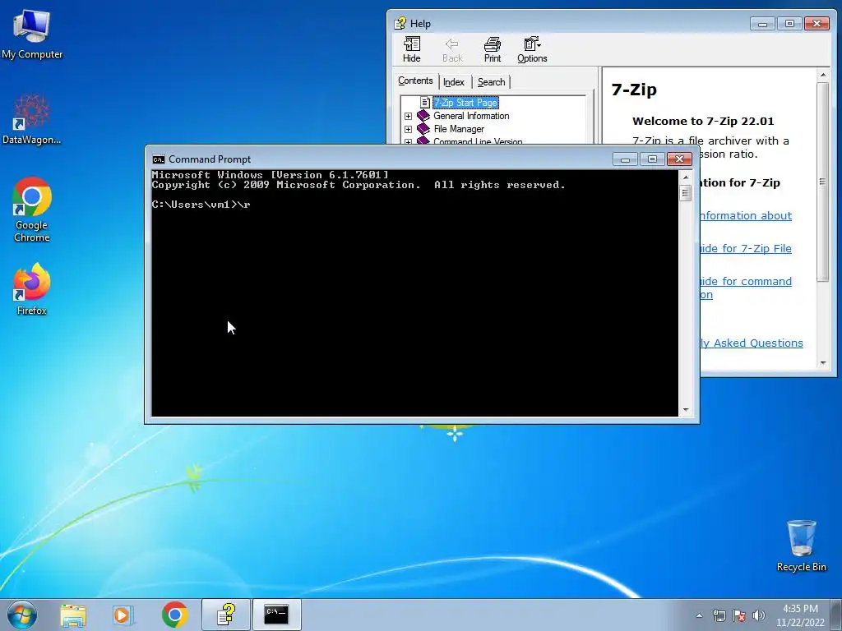Click Help content scrollbar up arrow
The height and width of the screenshot is (631, 842).
(x=822, y=75)
